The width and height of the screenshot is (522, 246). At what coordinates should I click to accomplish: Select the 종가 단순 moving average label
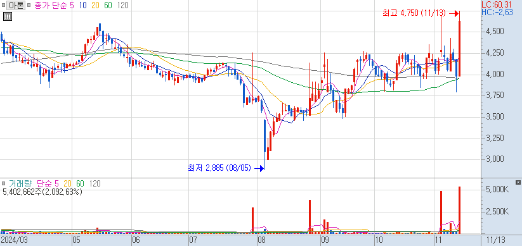coord(51,6)
